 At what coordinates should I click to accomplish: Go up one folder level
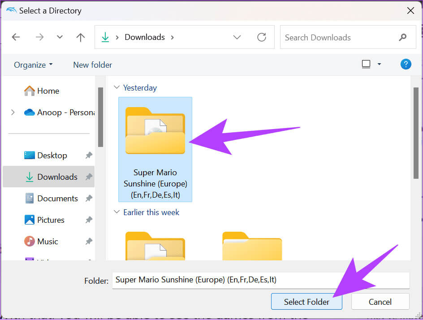[80, 37]
